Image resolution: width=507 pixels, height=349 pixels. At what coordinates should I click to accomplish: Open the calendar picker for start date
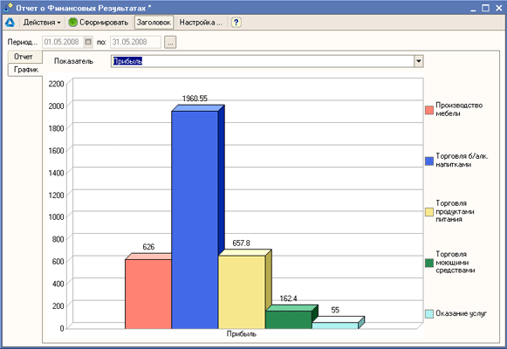click(x=88, y=42)
